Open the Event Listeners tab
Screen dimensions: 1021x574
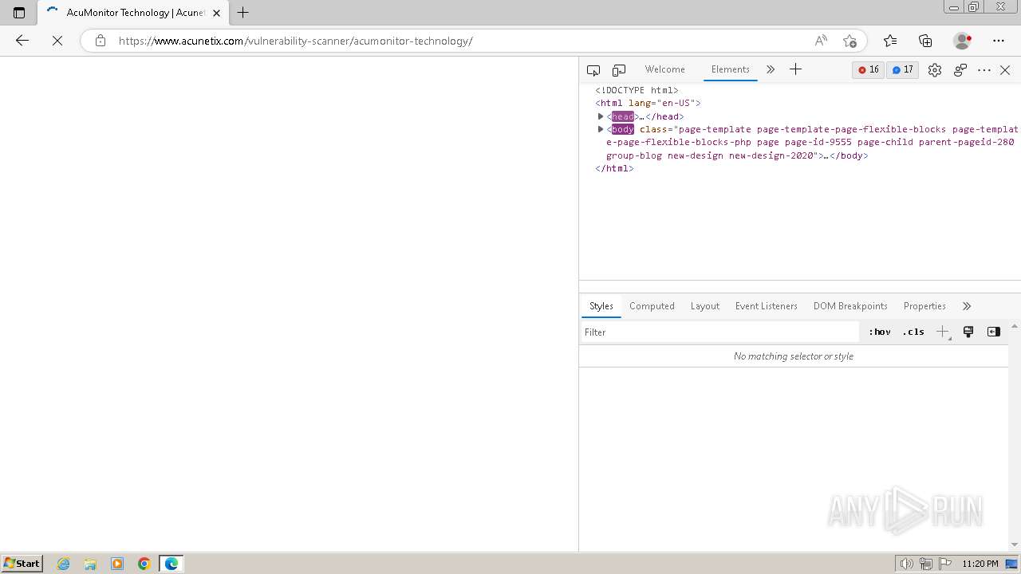click(x=767, y=306)
